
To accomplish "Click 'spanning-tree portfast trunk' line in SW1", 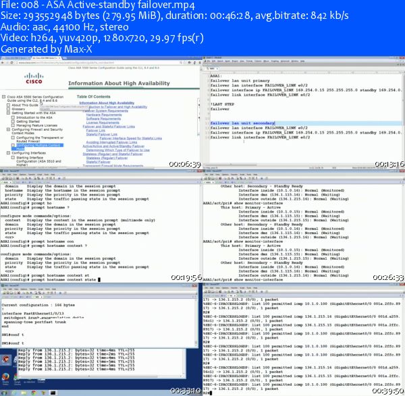I will point(35,322).
